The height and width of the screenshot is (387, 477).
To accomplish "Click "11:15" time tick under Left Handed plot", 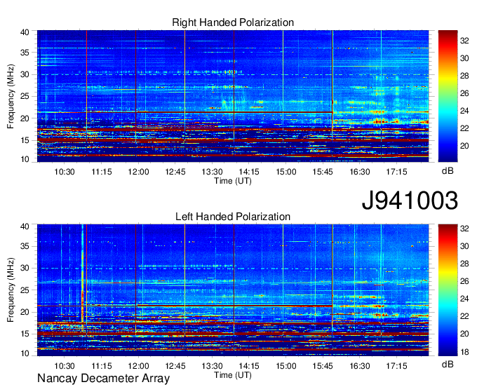I will pyautogui.click(x=102, y=366).
